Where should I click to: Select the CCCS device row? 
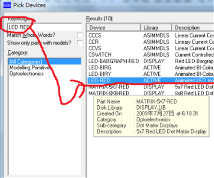[151, 36]
